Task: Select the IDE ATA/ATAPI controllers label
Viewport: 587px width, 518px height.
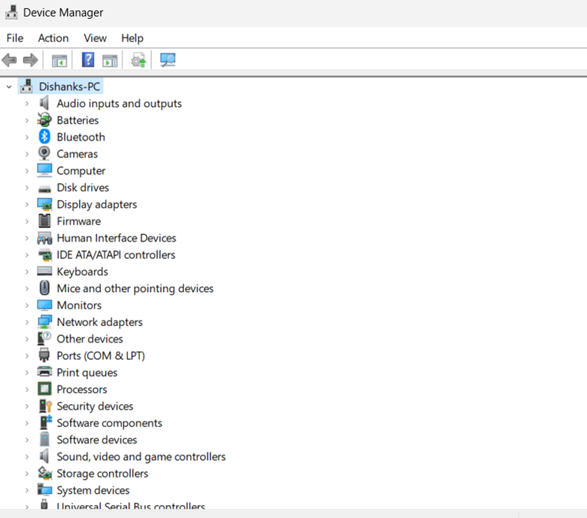Action: 116,254
